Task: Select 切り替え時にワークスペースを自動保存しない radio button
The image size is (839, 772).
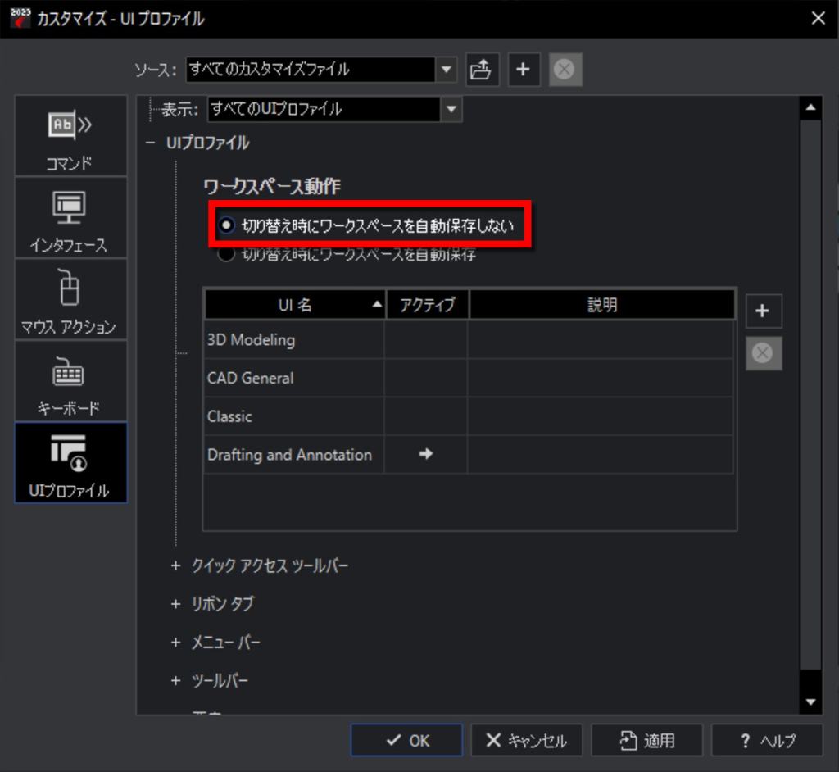Action: point(226,225)
